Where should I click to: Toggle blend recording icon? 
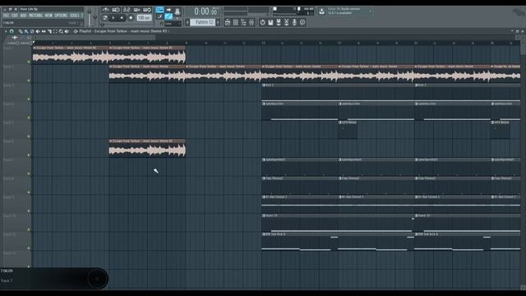(137, 10)
